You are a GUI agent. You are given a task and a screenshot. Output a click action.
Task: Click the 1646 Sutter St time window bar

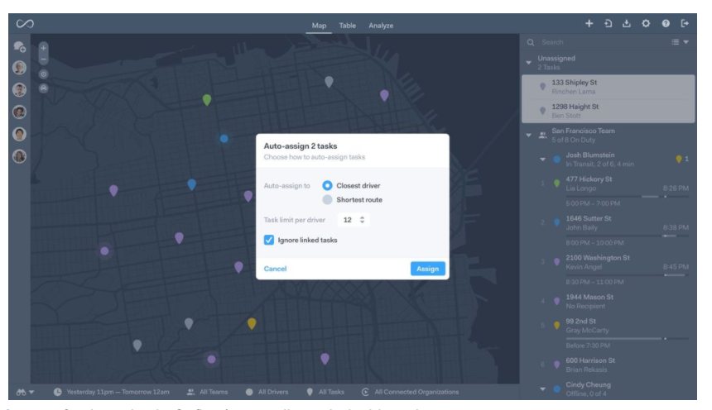click(627, 236)
